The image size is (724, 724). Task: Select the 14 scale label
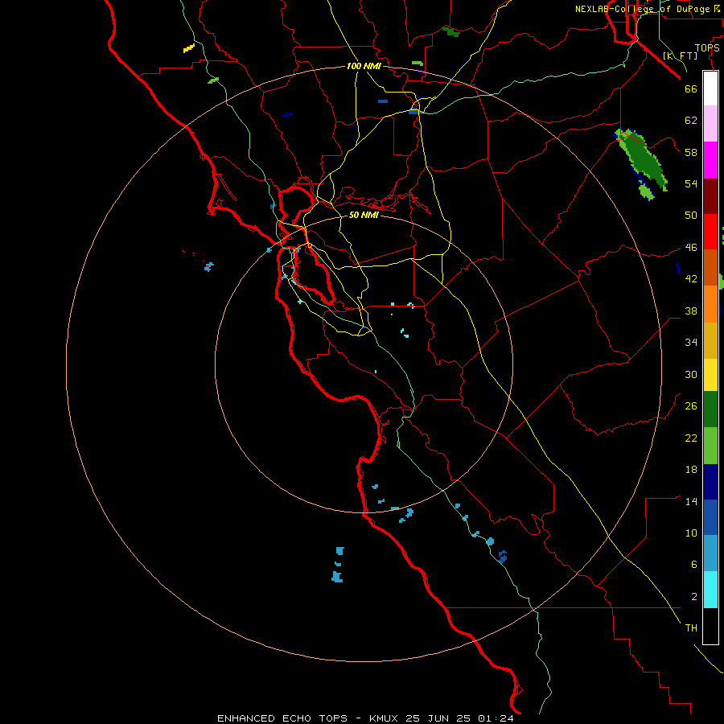click(x=691, y=501)
